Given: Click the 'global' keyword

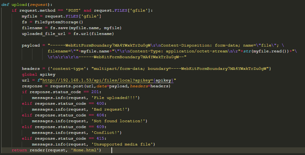Looking at the screenshot, I should click(x=29, y=74).
